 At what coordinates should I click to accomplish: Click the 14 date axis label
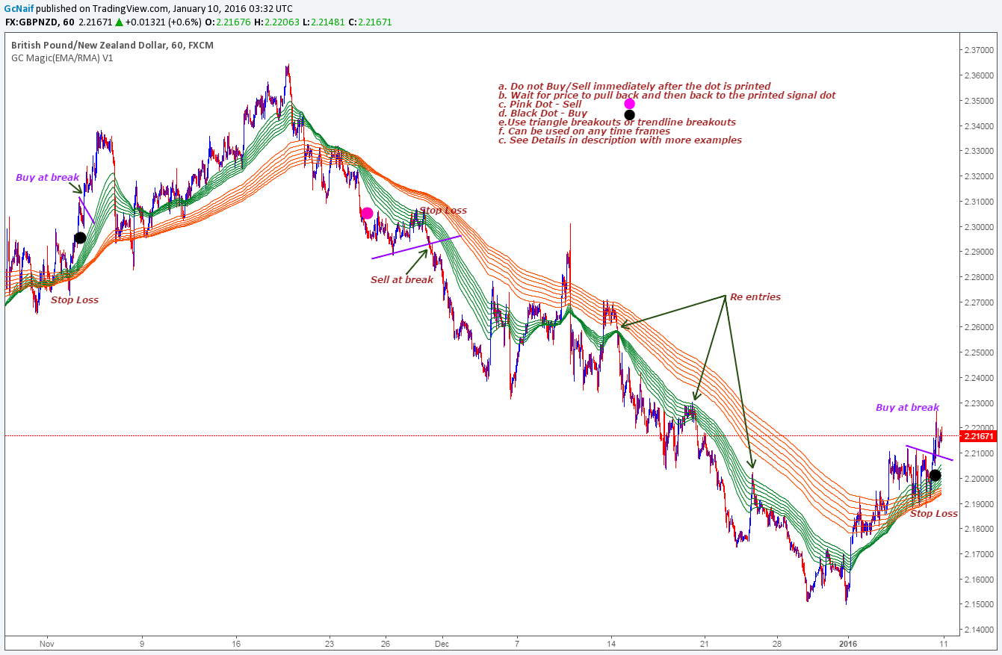[610, 642]
